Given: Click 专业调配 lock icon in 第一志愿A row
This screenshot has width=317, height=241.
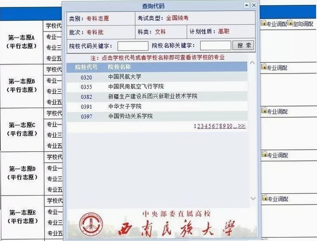Looking at the screenshot, I should pyautogui.click(x=264, y=23).
